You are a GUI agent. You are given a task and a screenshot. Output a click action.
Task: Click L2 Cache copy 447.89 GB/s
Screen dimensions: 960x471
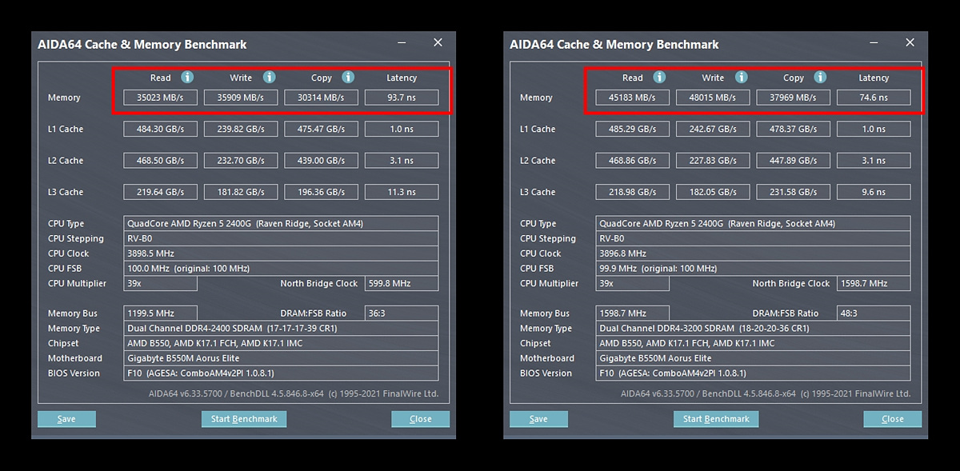point(793,161)
